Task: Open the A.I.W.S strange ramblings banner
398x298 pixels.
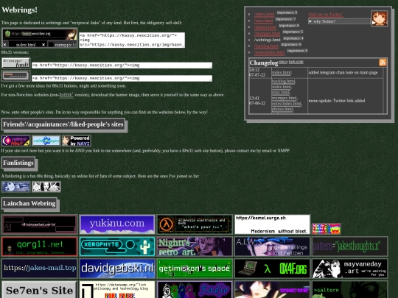Action: click(x=273, y=246)
